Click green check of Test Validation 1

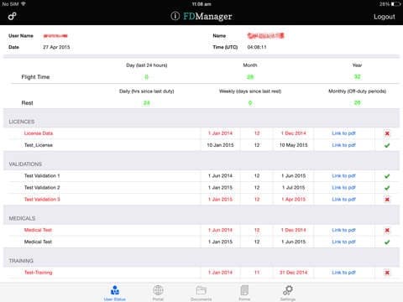click(387, 176)
